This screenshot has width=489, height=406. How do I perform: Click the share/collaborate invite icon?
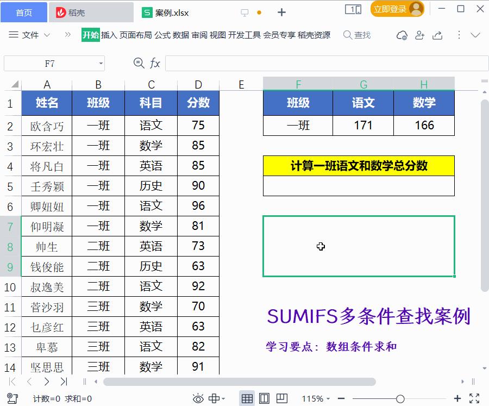(419, 34)
